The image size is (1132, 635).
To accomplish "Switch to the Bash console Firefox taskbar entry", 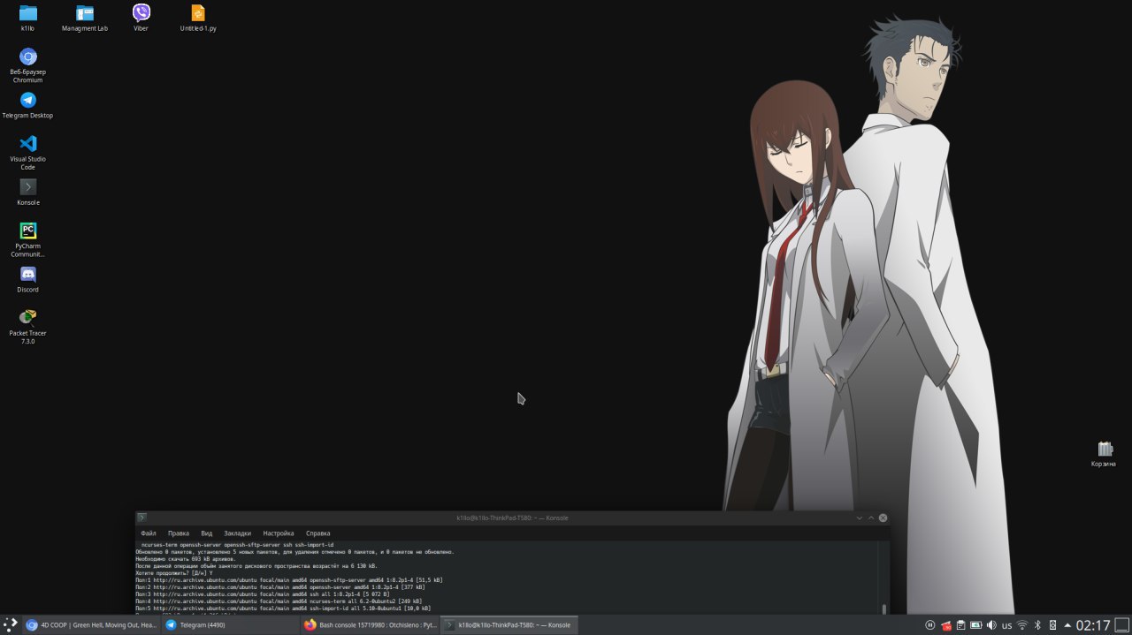I will coord(370,624).
